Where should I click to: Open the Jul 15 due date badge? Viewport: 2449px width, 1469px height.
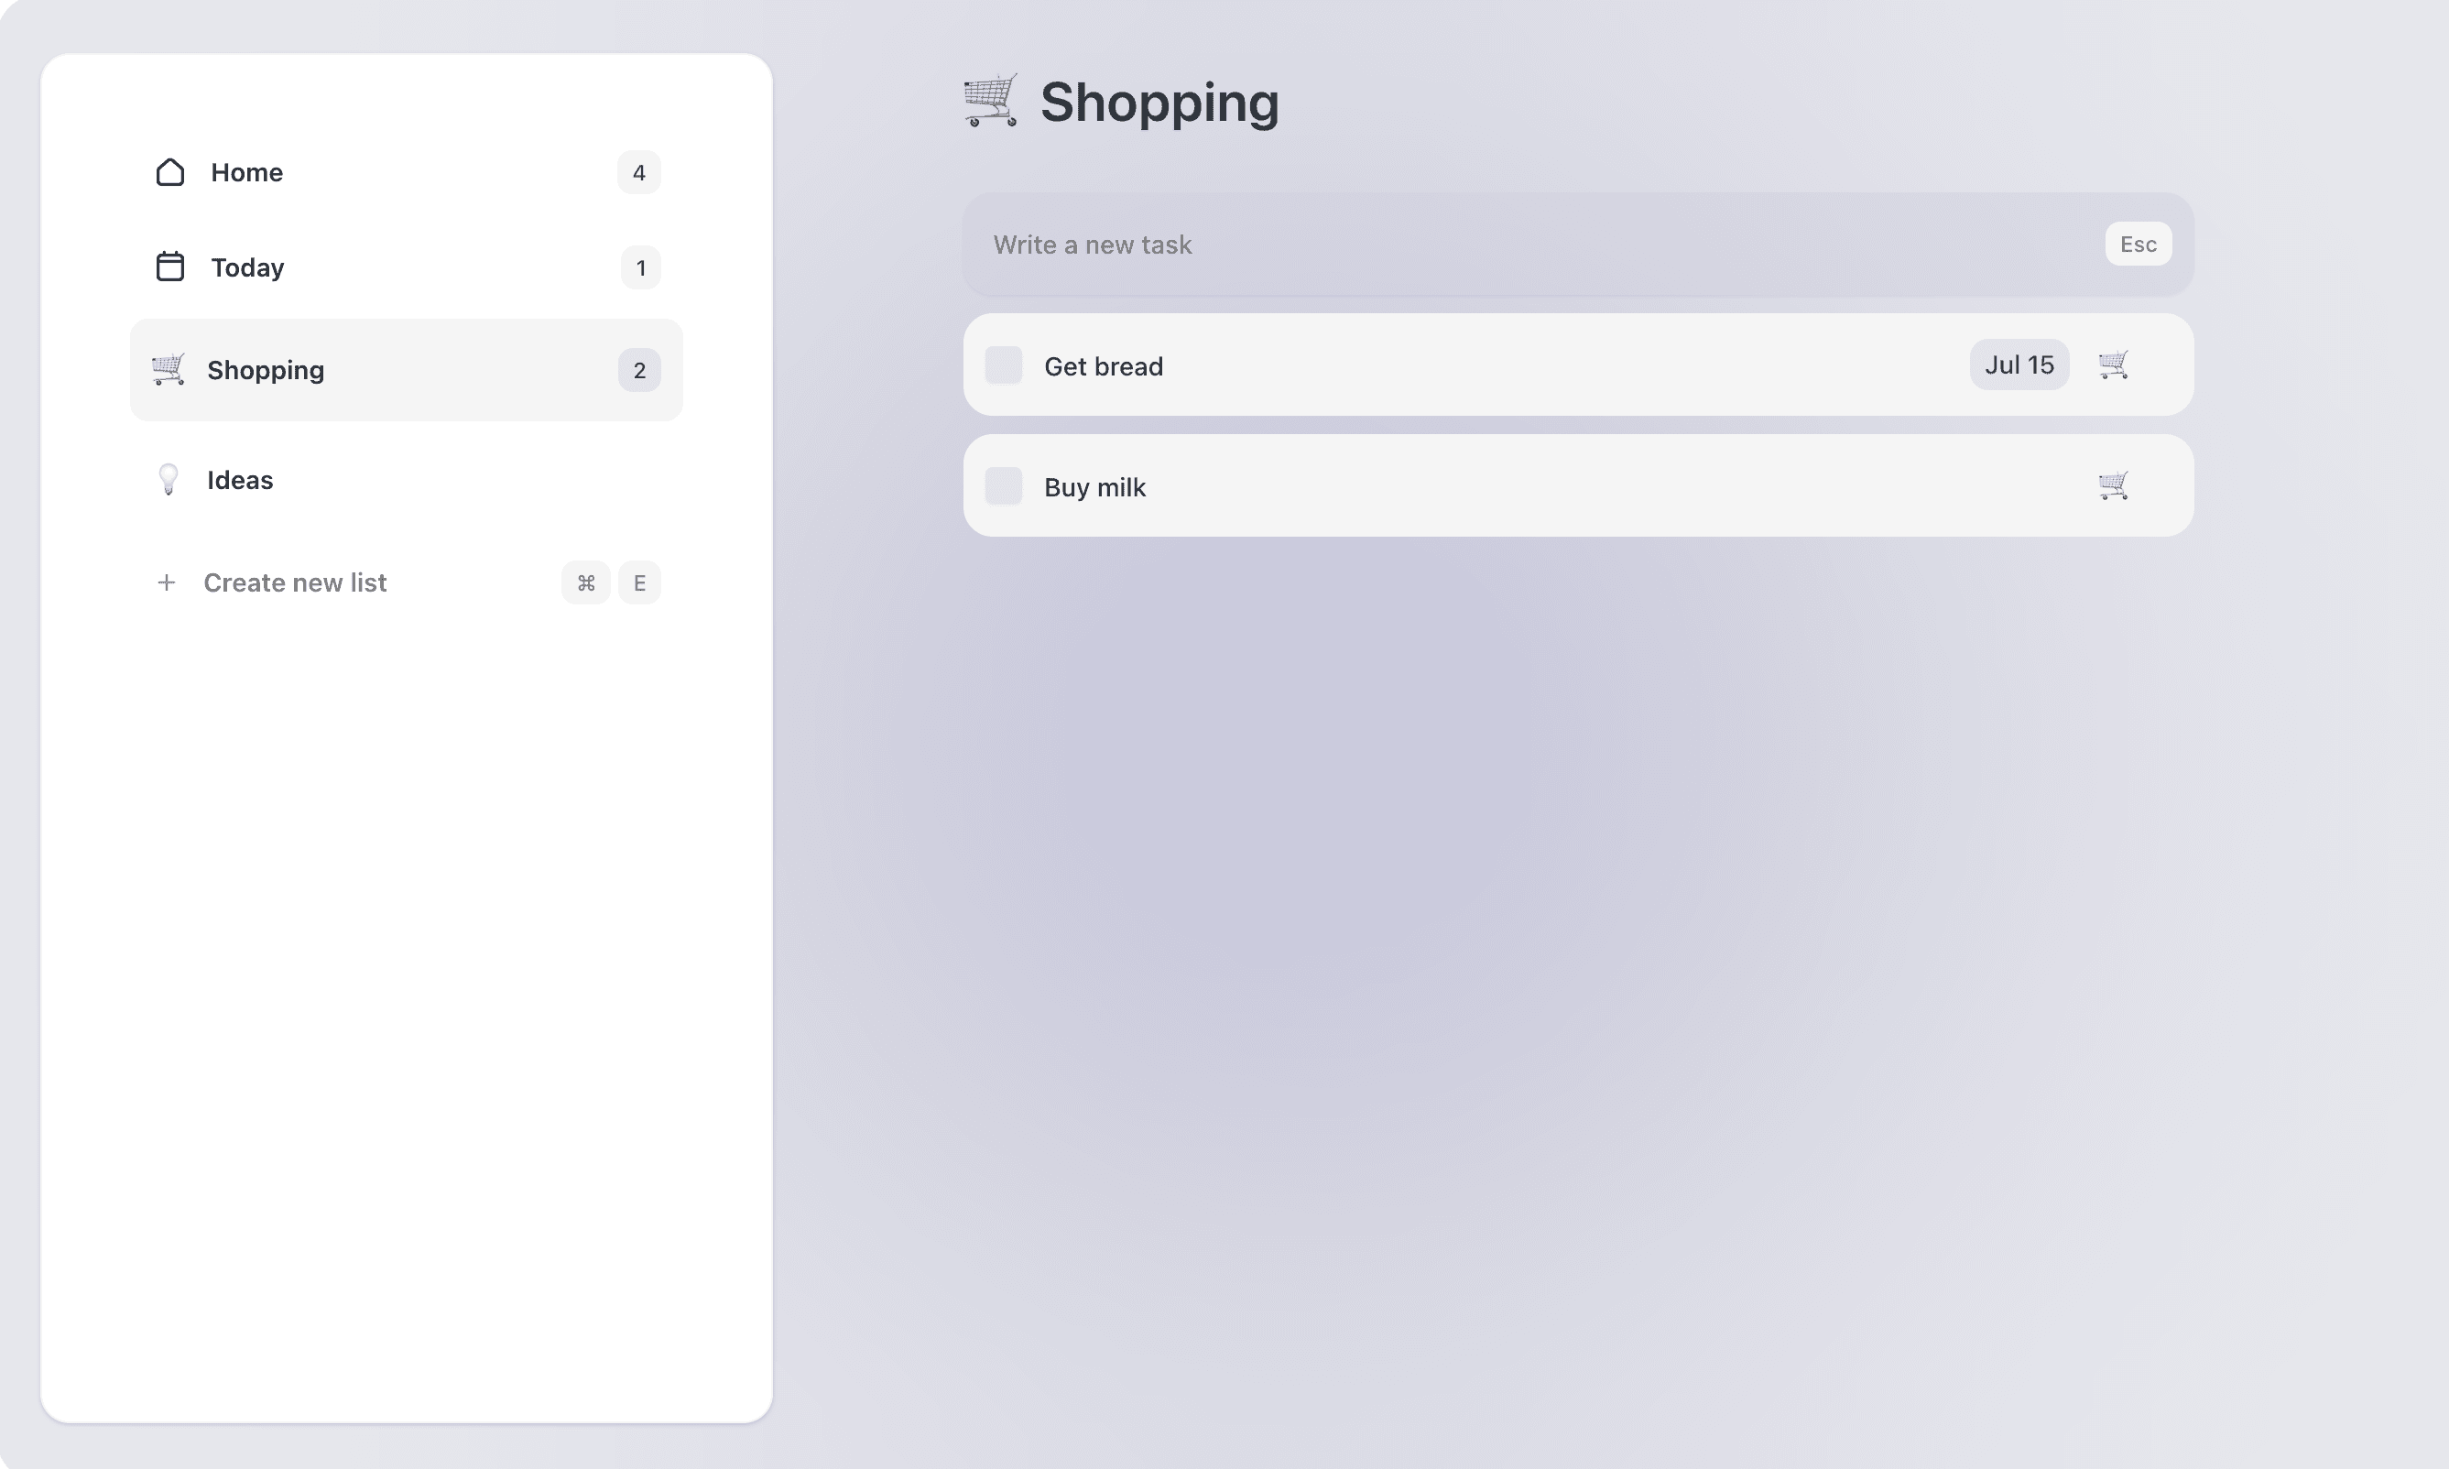coord(2019,365)
